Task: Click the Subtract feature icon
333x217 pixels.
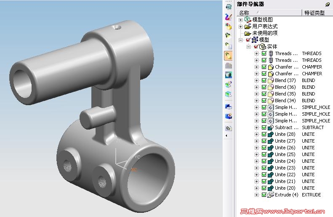Action: coord(271,127)
